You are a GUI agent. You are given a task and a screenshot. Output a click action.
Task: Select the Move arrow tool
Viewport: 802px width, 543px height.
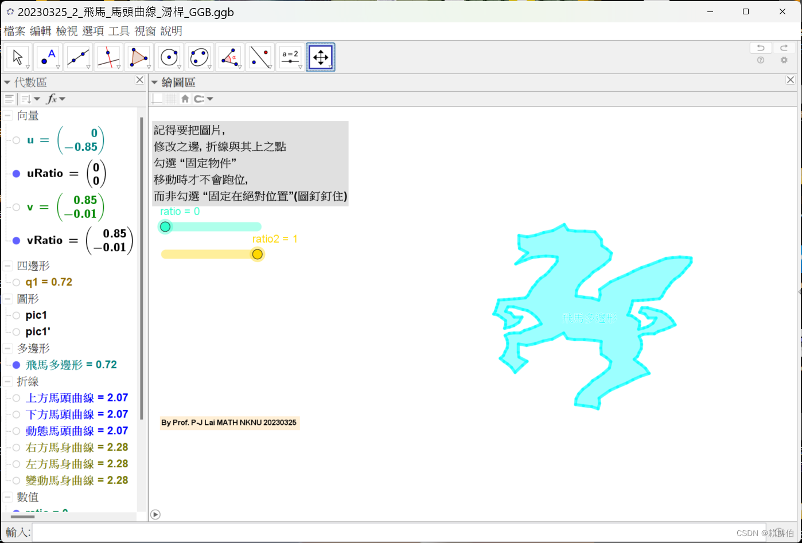[x=18, y=56]
